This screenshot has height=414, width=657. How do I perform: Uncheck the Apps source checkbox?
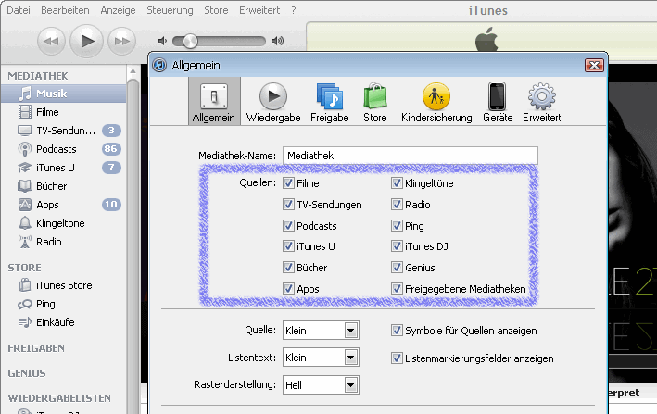[x=288, y=288]
